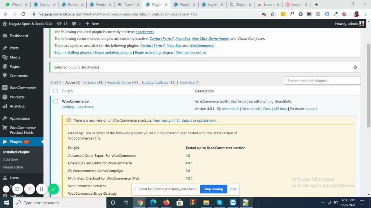The height and width of the screenshot is (208, 371).
Task: Open Howdy, admin account menu
Action: tap(349, 24)
